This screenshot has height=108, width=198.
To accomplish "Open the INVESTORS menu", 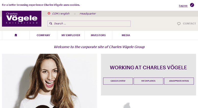I will 98,35.
